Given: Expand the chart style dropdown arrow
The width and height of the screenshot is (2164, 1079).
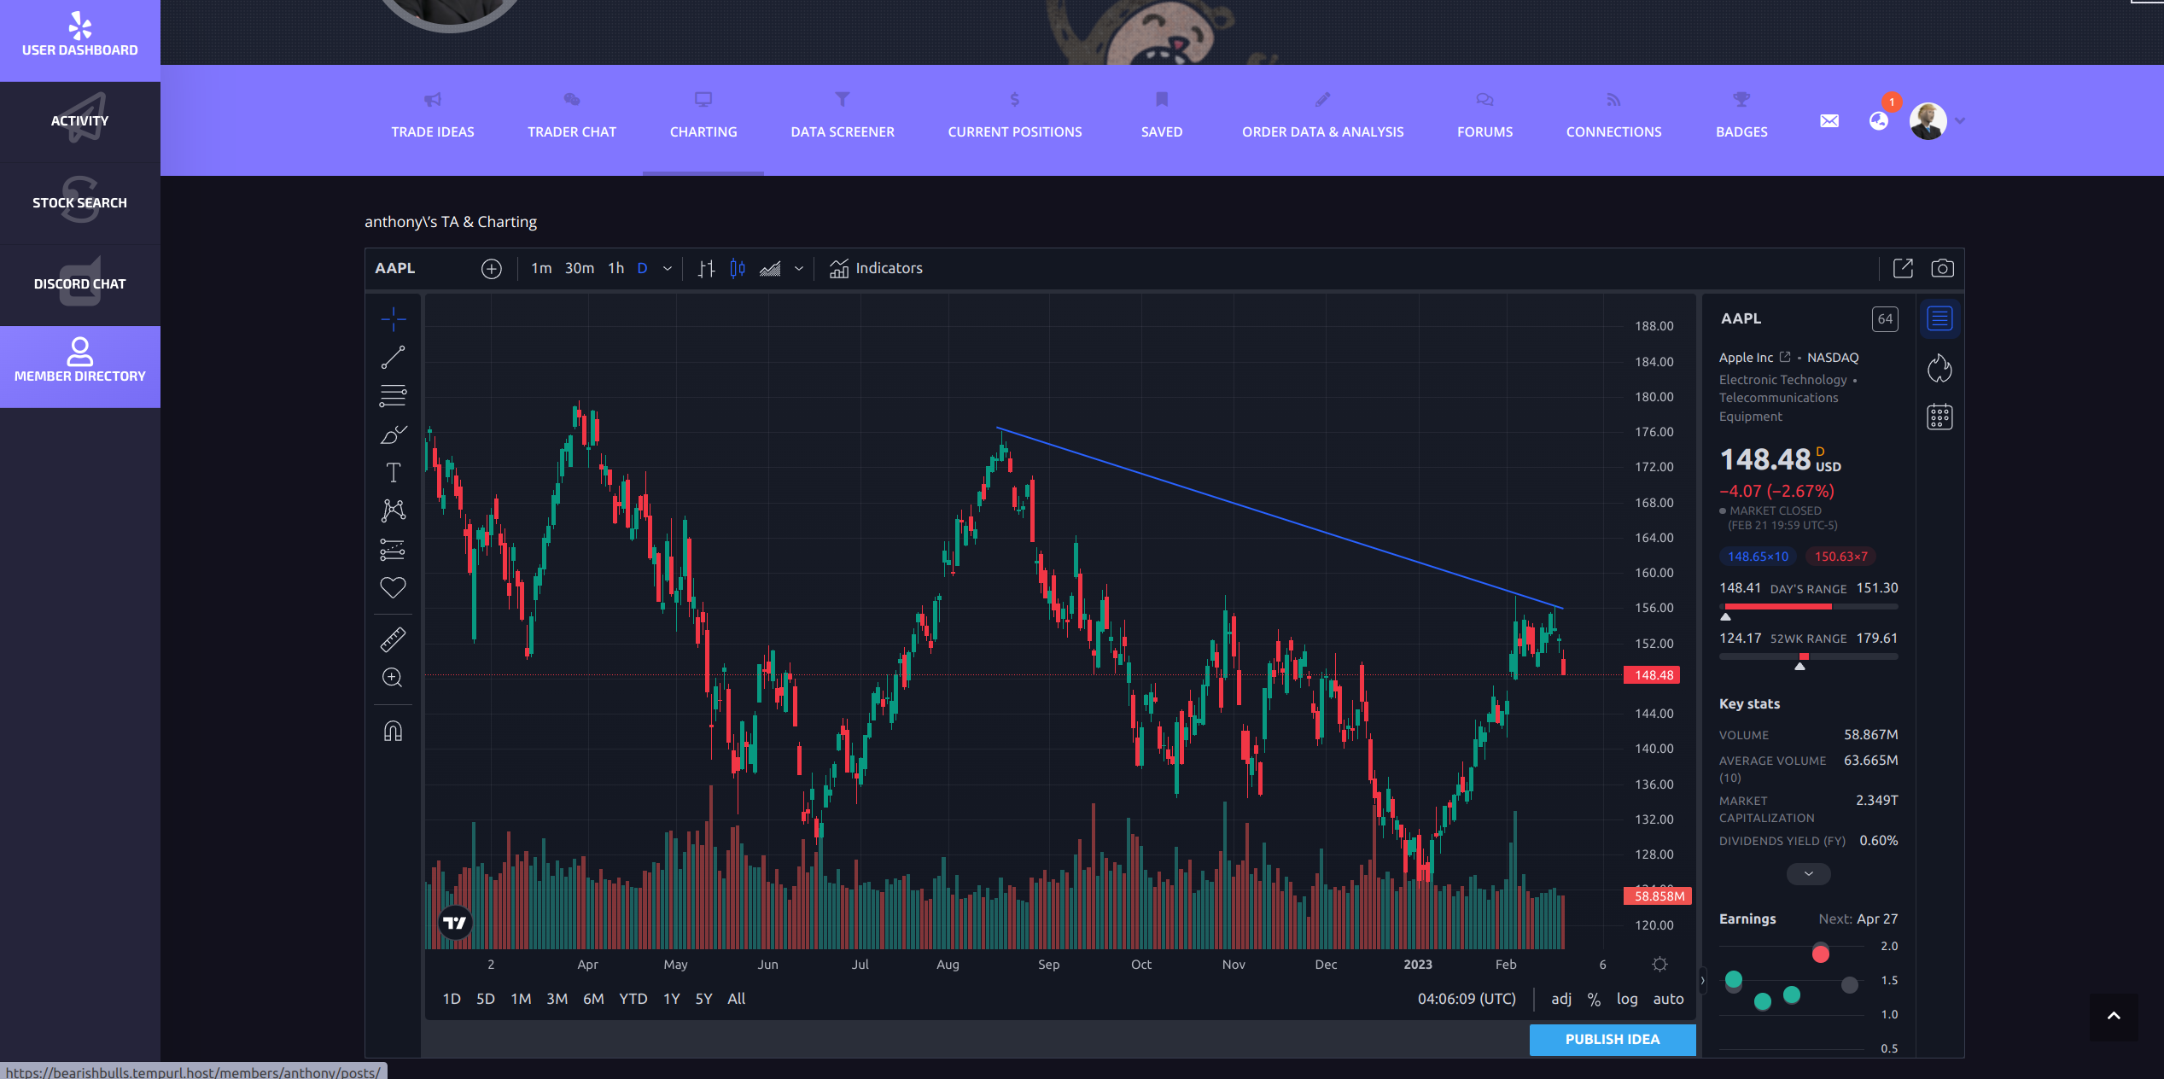Looking at the screenshot, I should pyautogui.click(x=799, y=269).
